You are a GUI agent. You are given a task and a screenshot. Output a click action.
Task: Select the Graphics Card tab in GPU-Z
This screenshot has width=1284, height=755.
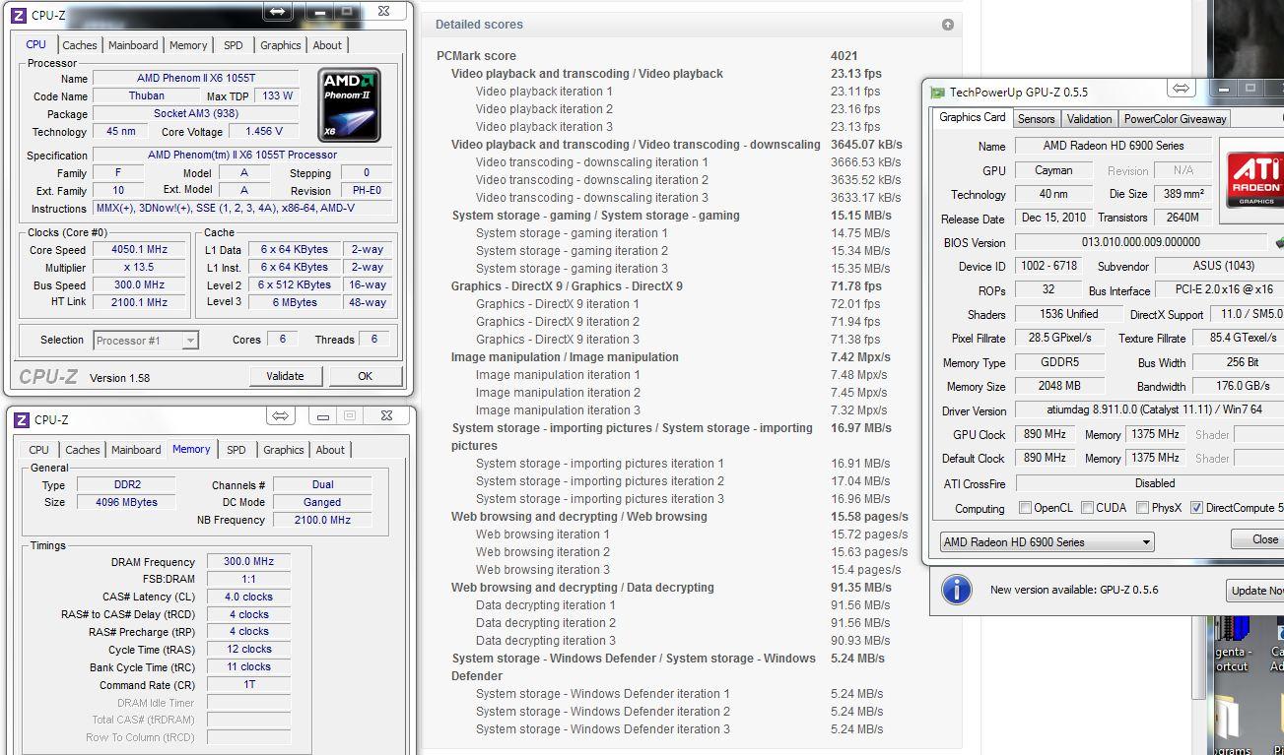pos(973,117)
